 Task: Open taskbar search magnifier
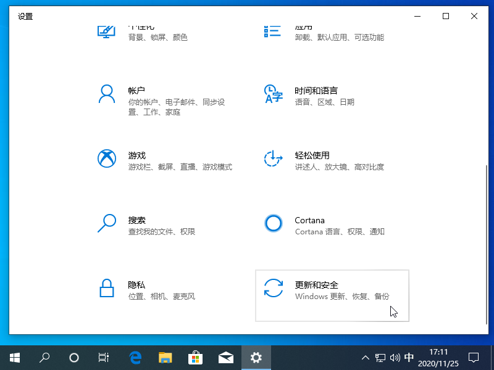point(44,357)
